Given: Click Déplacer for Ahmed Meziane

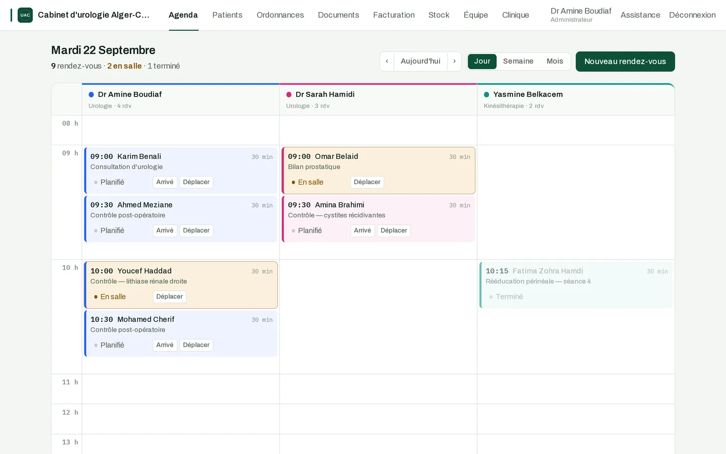Looking at the screenshot, I should pyautogui.click(x=196, y=230).
